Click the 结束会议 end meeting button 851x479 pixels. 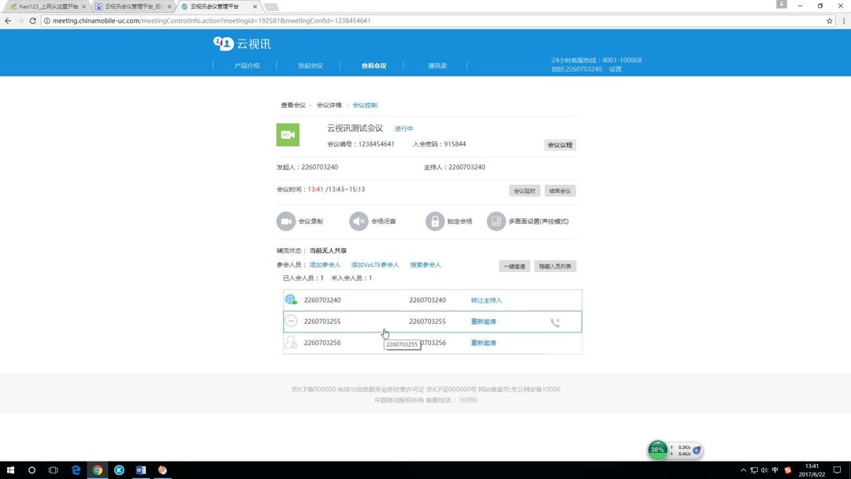[559, 191]
